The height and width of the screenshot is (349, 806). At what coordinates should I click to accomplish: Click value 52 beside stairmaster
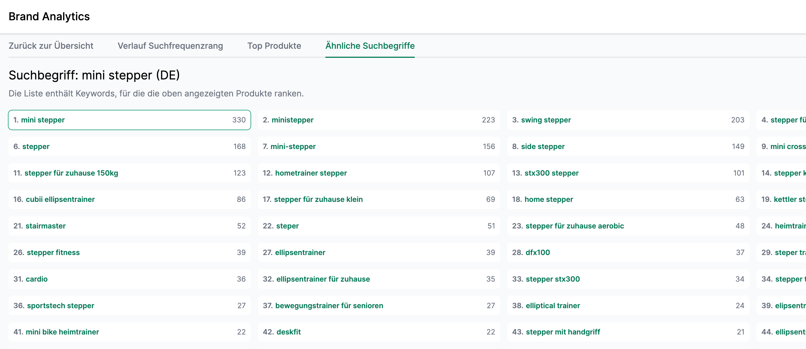241,226
